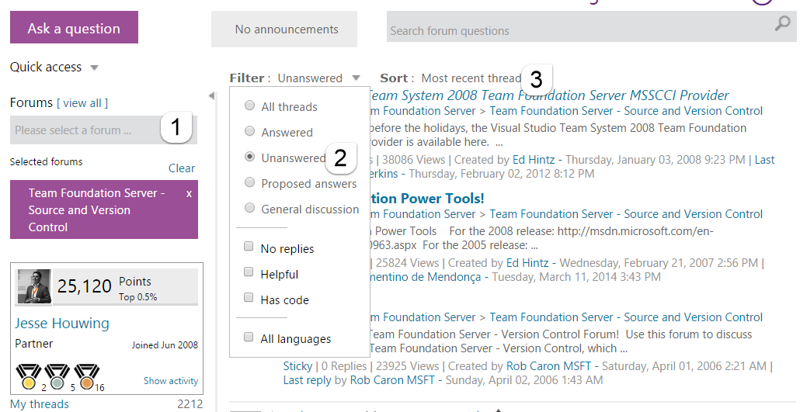800x412 pixels.
Task: Click the gold medal icon
Action: (x=29, y=377)
